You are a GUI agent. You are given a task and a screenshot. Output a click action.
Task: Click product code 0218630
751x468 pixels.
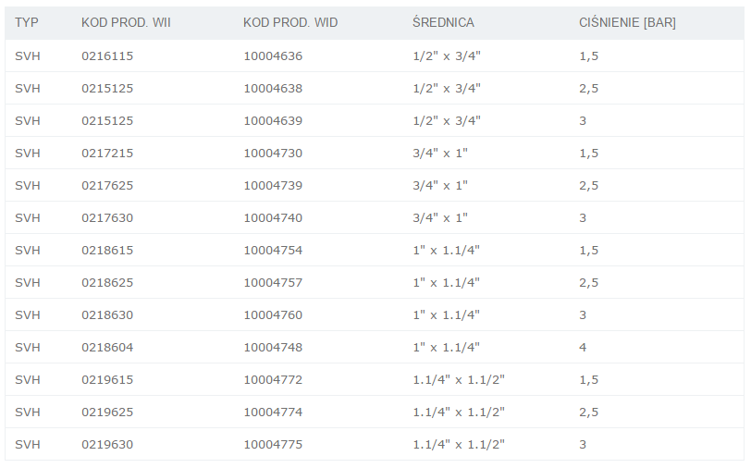107,314
